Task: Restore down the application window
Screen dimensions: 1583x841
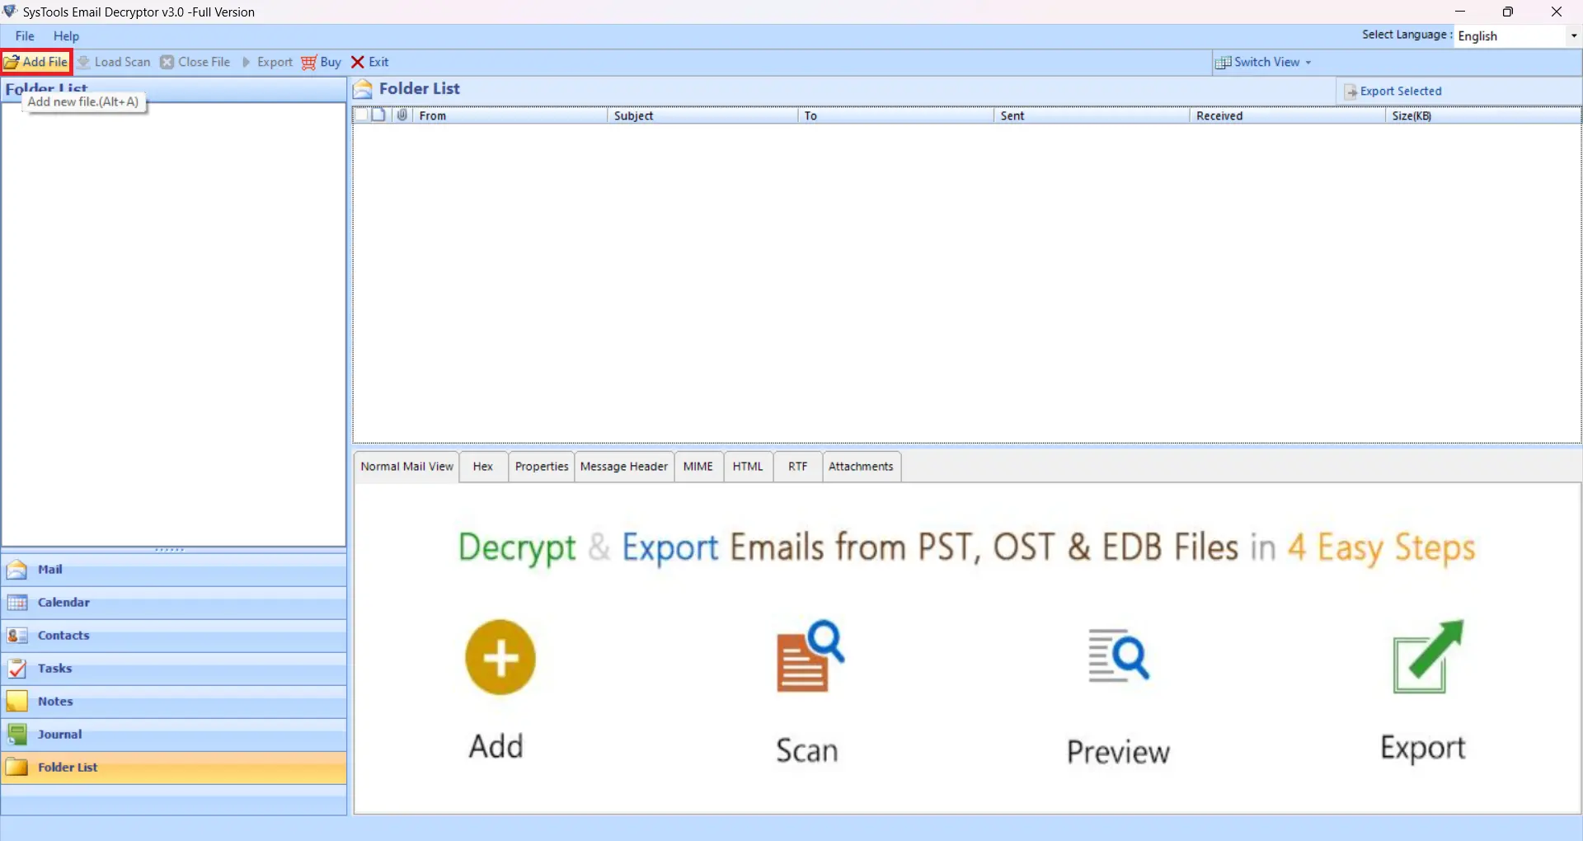Action: tap(1508, 12)
